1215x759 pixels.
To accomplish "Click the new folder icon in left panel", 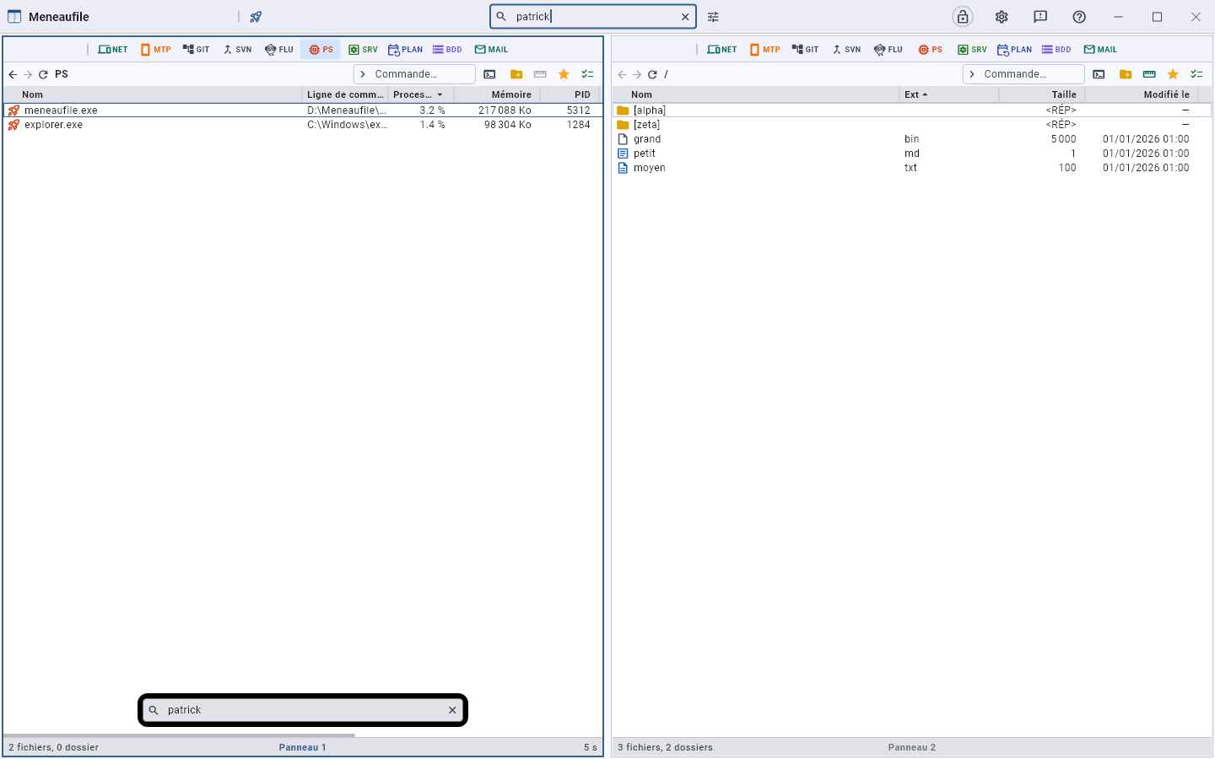I will coord(516,74).
